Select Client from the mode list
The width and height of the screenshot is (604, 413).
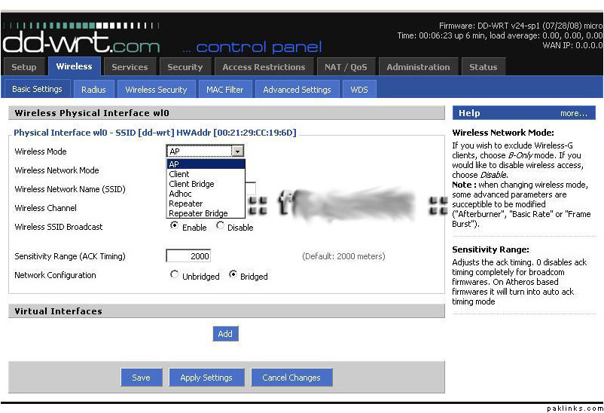tap(180, 174)
